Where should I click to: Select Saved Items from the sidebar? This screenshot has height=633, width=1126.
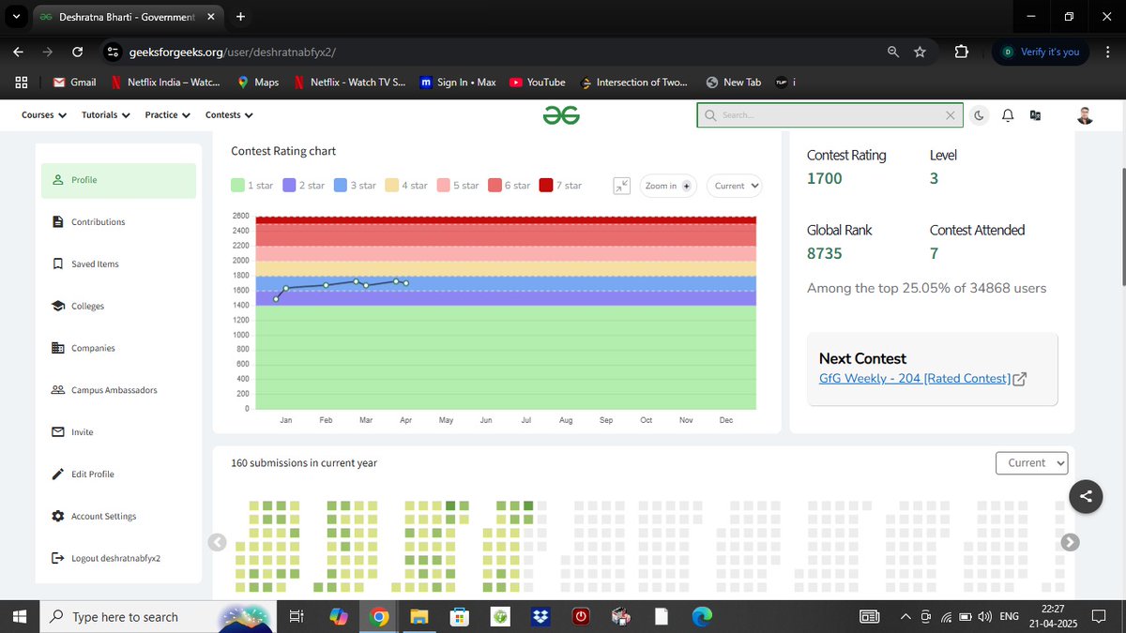pyautogui.click(x=96, y=264)
